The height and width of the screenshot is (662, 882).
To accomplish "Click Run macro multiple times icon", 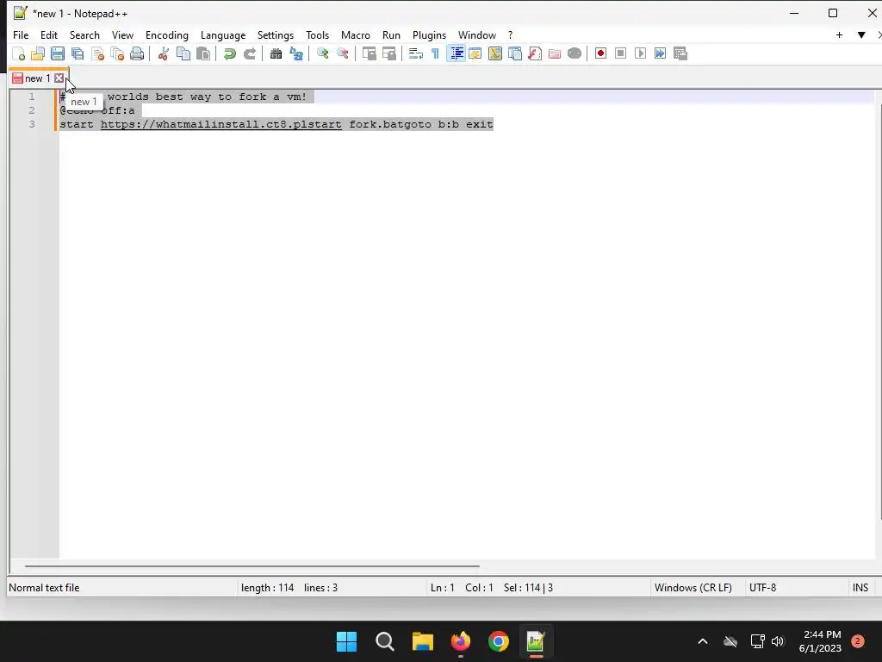I will (x=661, y=53).
